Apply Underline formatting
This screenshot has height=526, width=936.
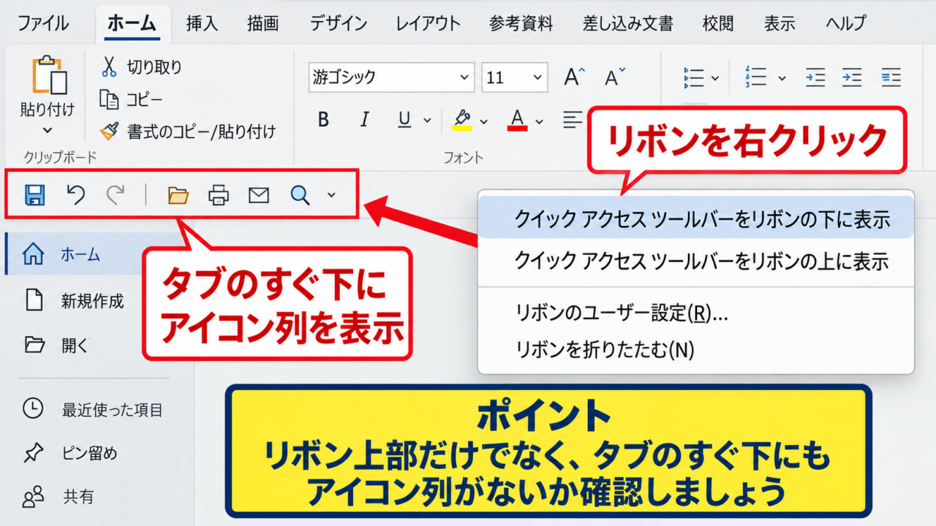click(404, 119)
